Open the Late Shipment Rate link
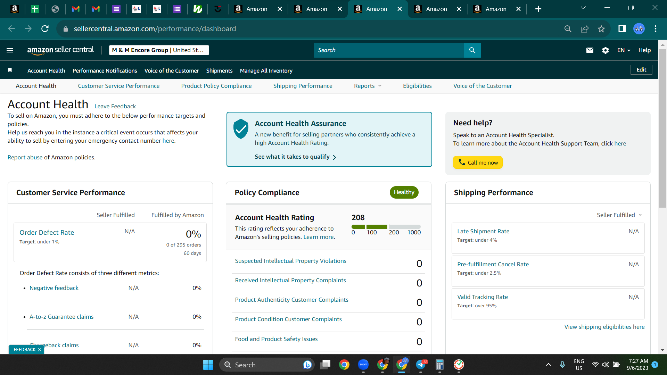Screen dimensions: 667x375 pos(483,231)
